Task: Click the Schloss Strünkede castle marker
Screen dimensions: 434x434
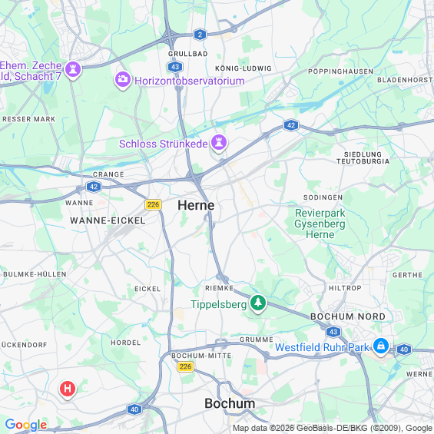Action: (219, 143)
